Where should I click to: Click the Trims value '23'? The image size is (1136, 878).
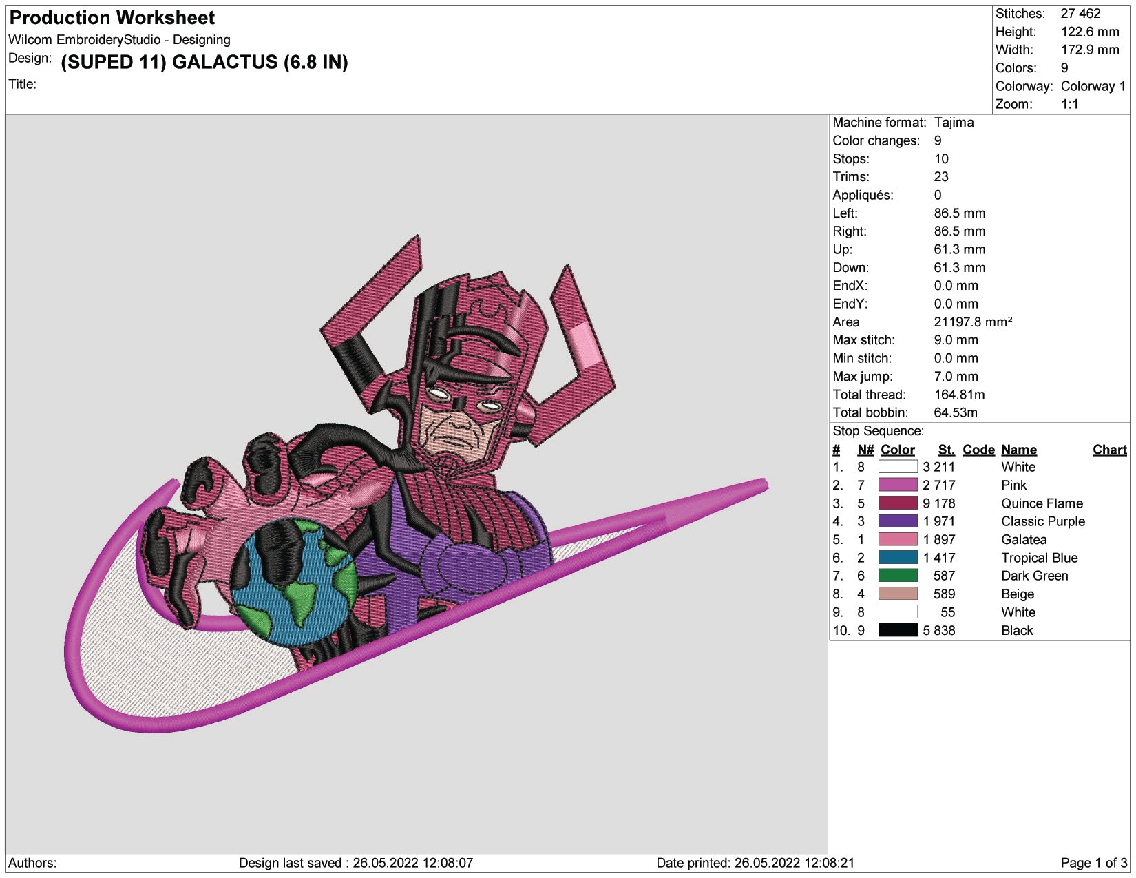[x=941, y=177]
